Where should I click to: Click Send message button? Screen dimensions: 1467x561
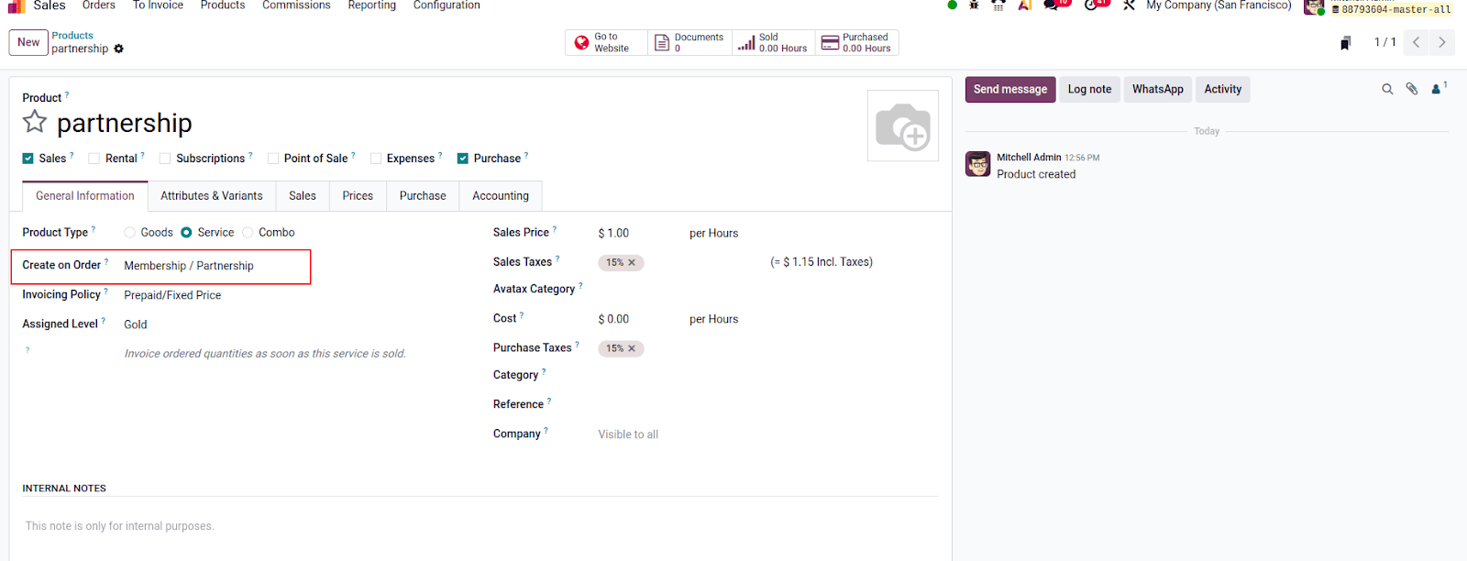coord(1010,89)
